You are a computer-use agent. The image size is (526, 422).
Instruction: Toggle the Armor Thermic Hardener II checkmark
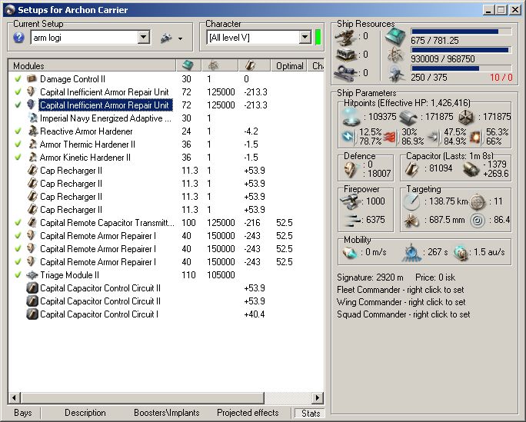[18, 145]
